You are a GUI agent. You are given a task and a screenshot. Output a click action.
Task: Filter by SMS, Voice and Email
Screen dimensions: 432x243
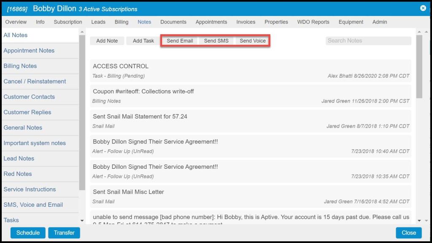tap(33, 205)
